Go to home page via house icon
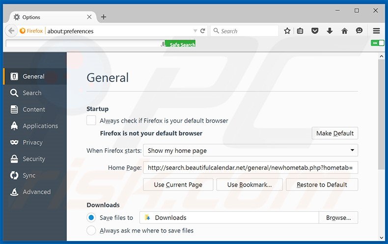 pyautogui.click(x=344, y=31)
